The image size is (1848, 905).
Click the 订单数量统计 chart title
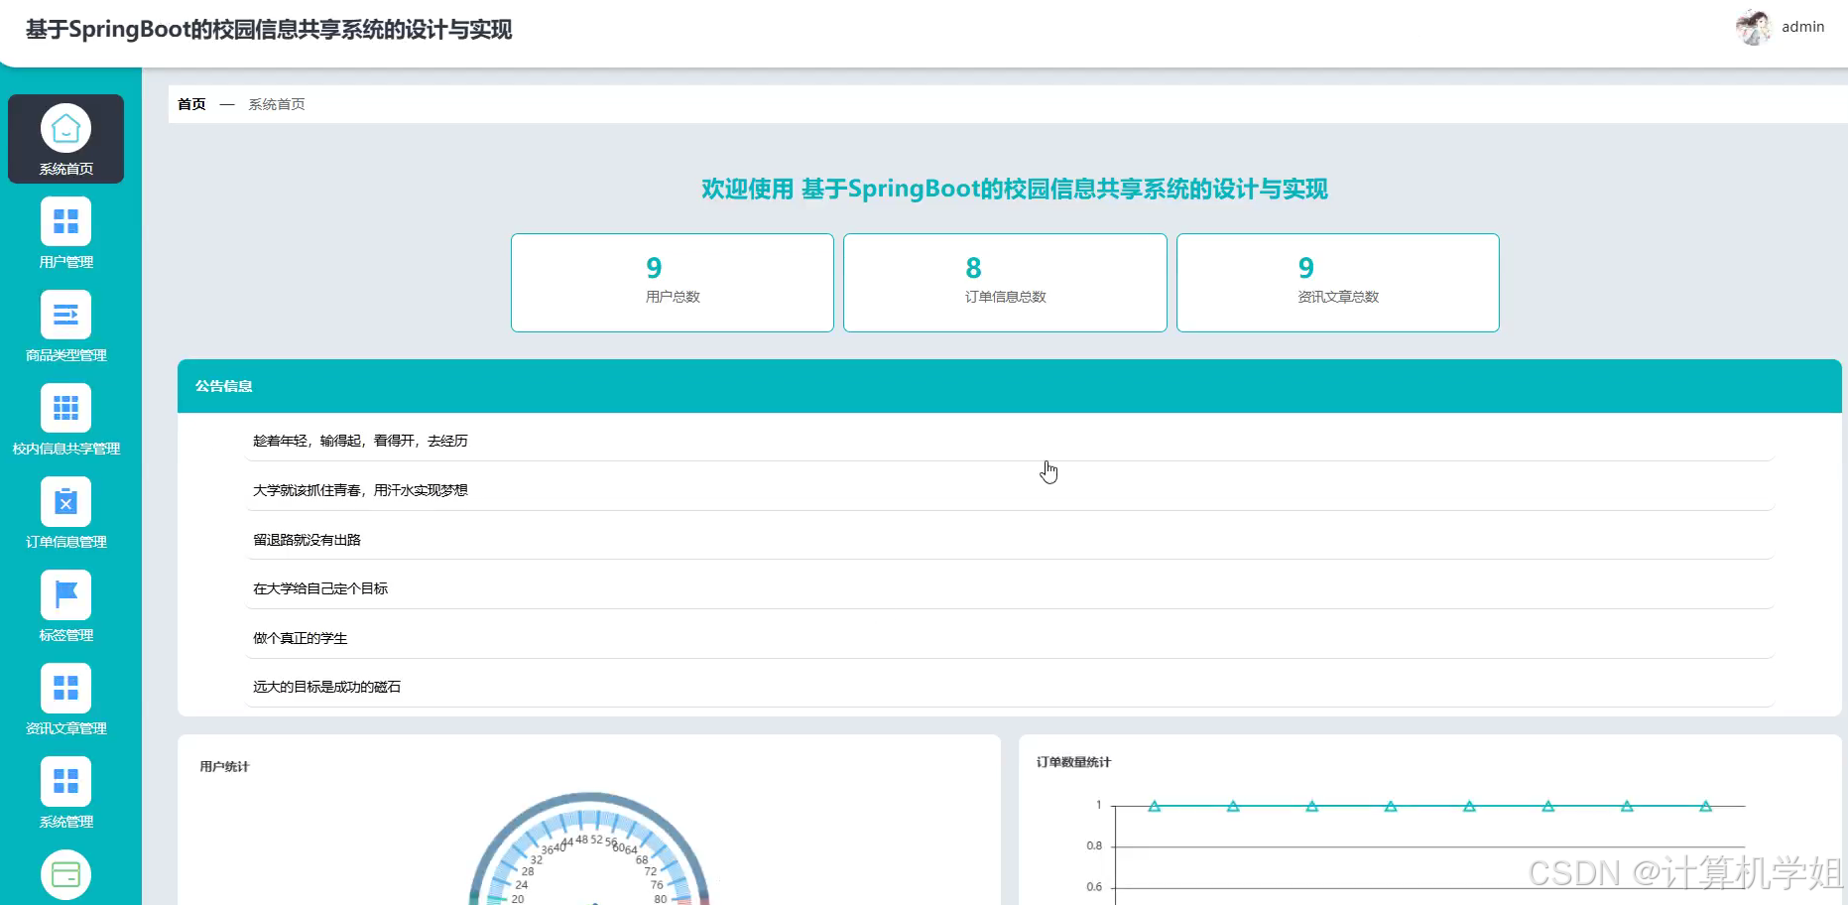pyautogui.click(x=1073, y=762)
